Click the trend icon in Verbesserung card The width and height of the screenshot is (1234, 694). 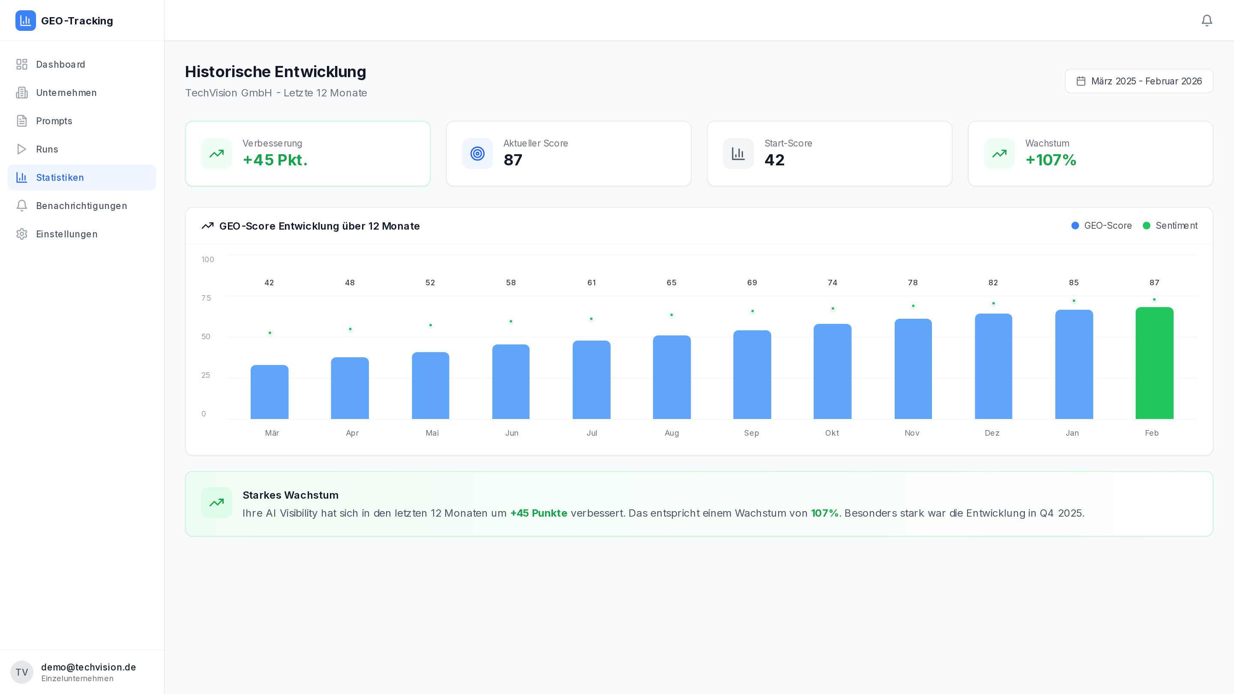coord(216,154)
